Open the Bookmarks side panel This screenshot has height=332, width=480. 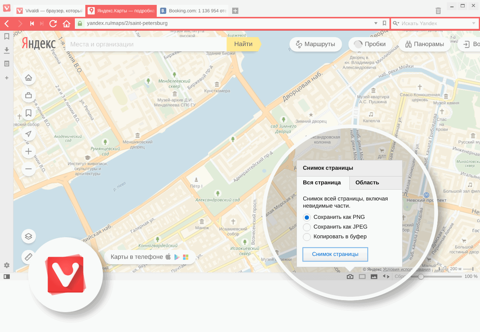click(x=6, y=36)
